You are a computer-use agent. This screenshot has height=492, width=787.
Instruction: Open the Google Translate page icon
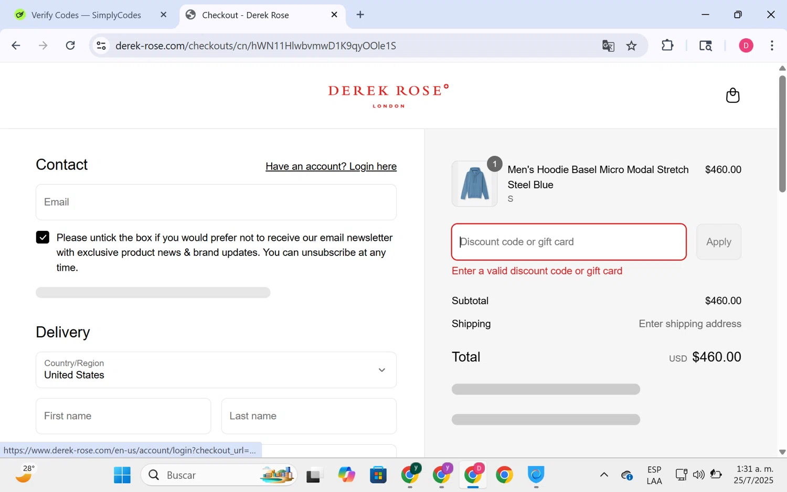tap(608, 46)
